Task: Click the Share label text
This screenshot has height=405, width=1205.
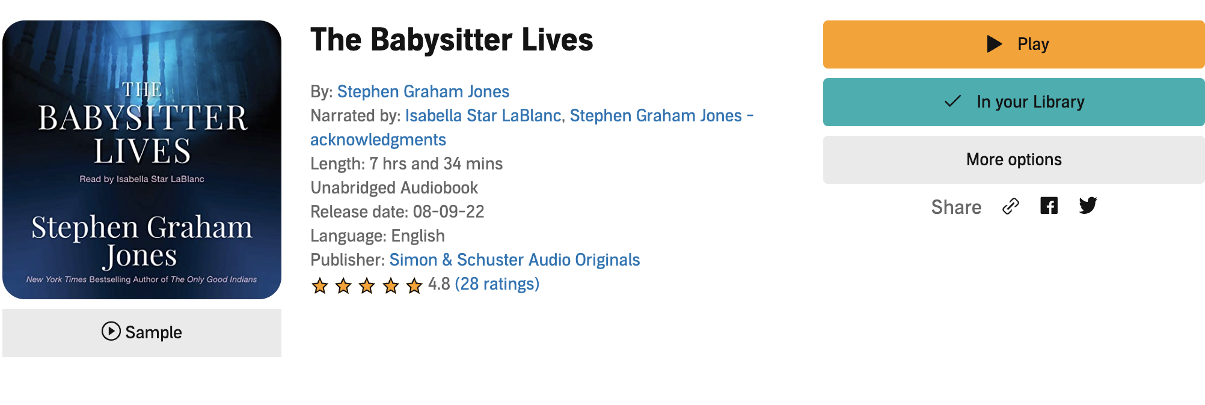Action: point(956,207)
